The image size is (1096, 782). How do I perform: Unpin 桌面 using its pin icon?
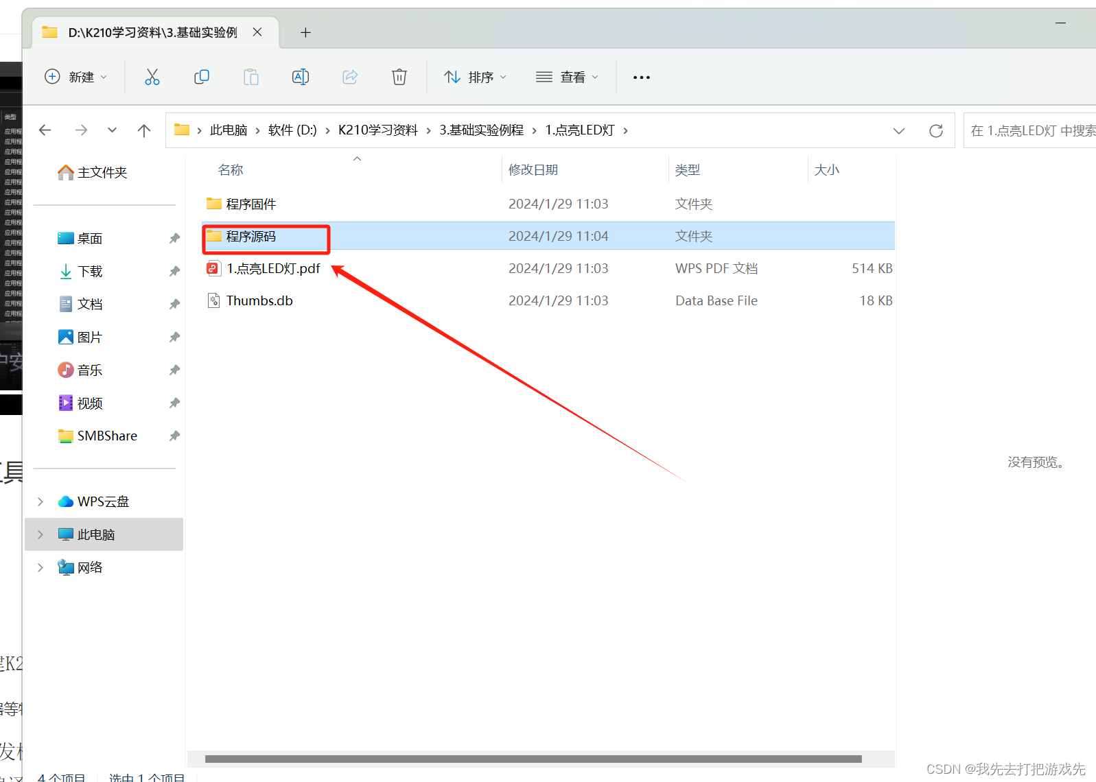click(174, 238)
